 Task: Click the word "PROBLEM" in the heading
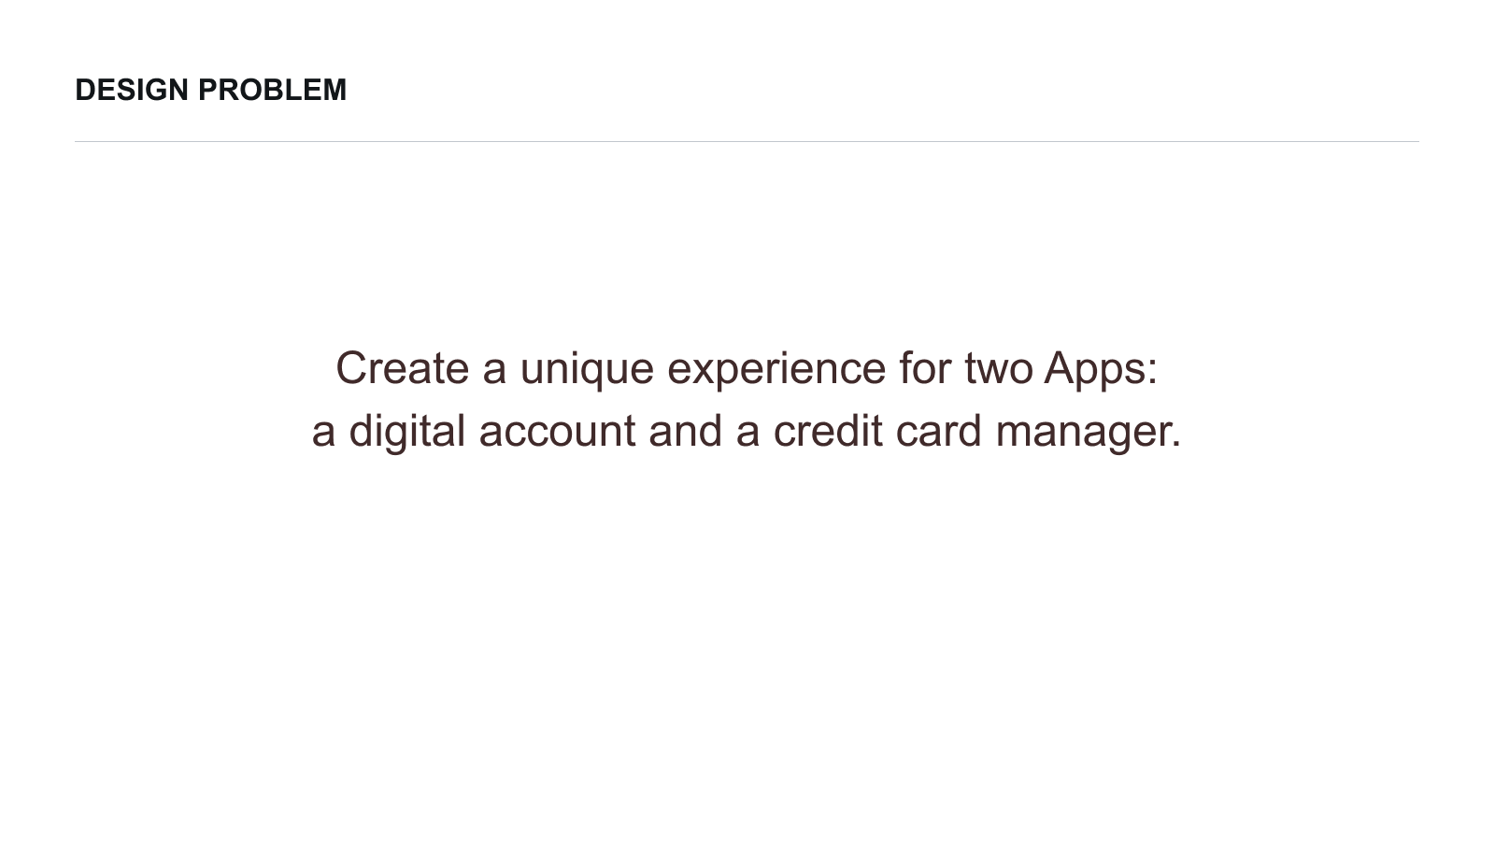click(272, 90)
